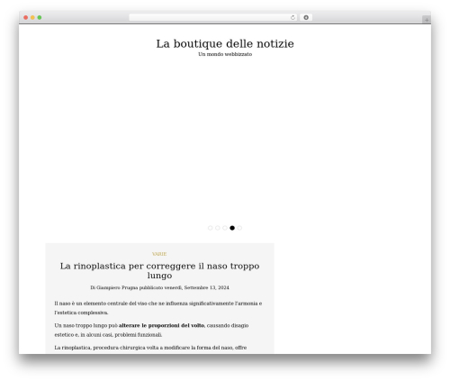Screen dimensions: 450x381
Task: Open the site title La boutique delle notizie
Action: tap(225, 43)
